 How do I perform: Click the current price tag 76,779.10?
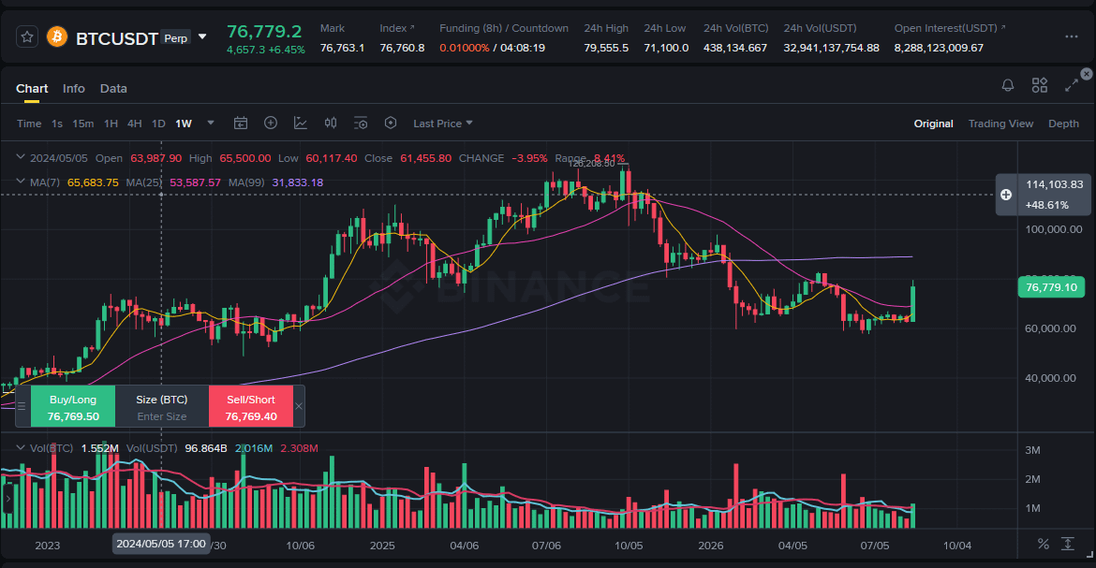(x=1051, y=287)
